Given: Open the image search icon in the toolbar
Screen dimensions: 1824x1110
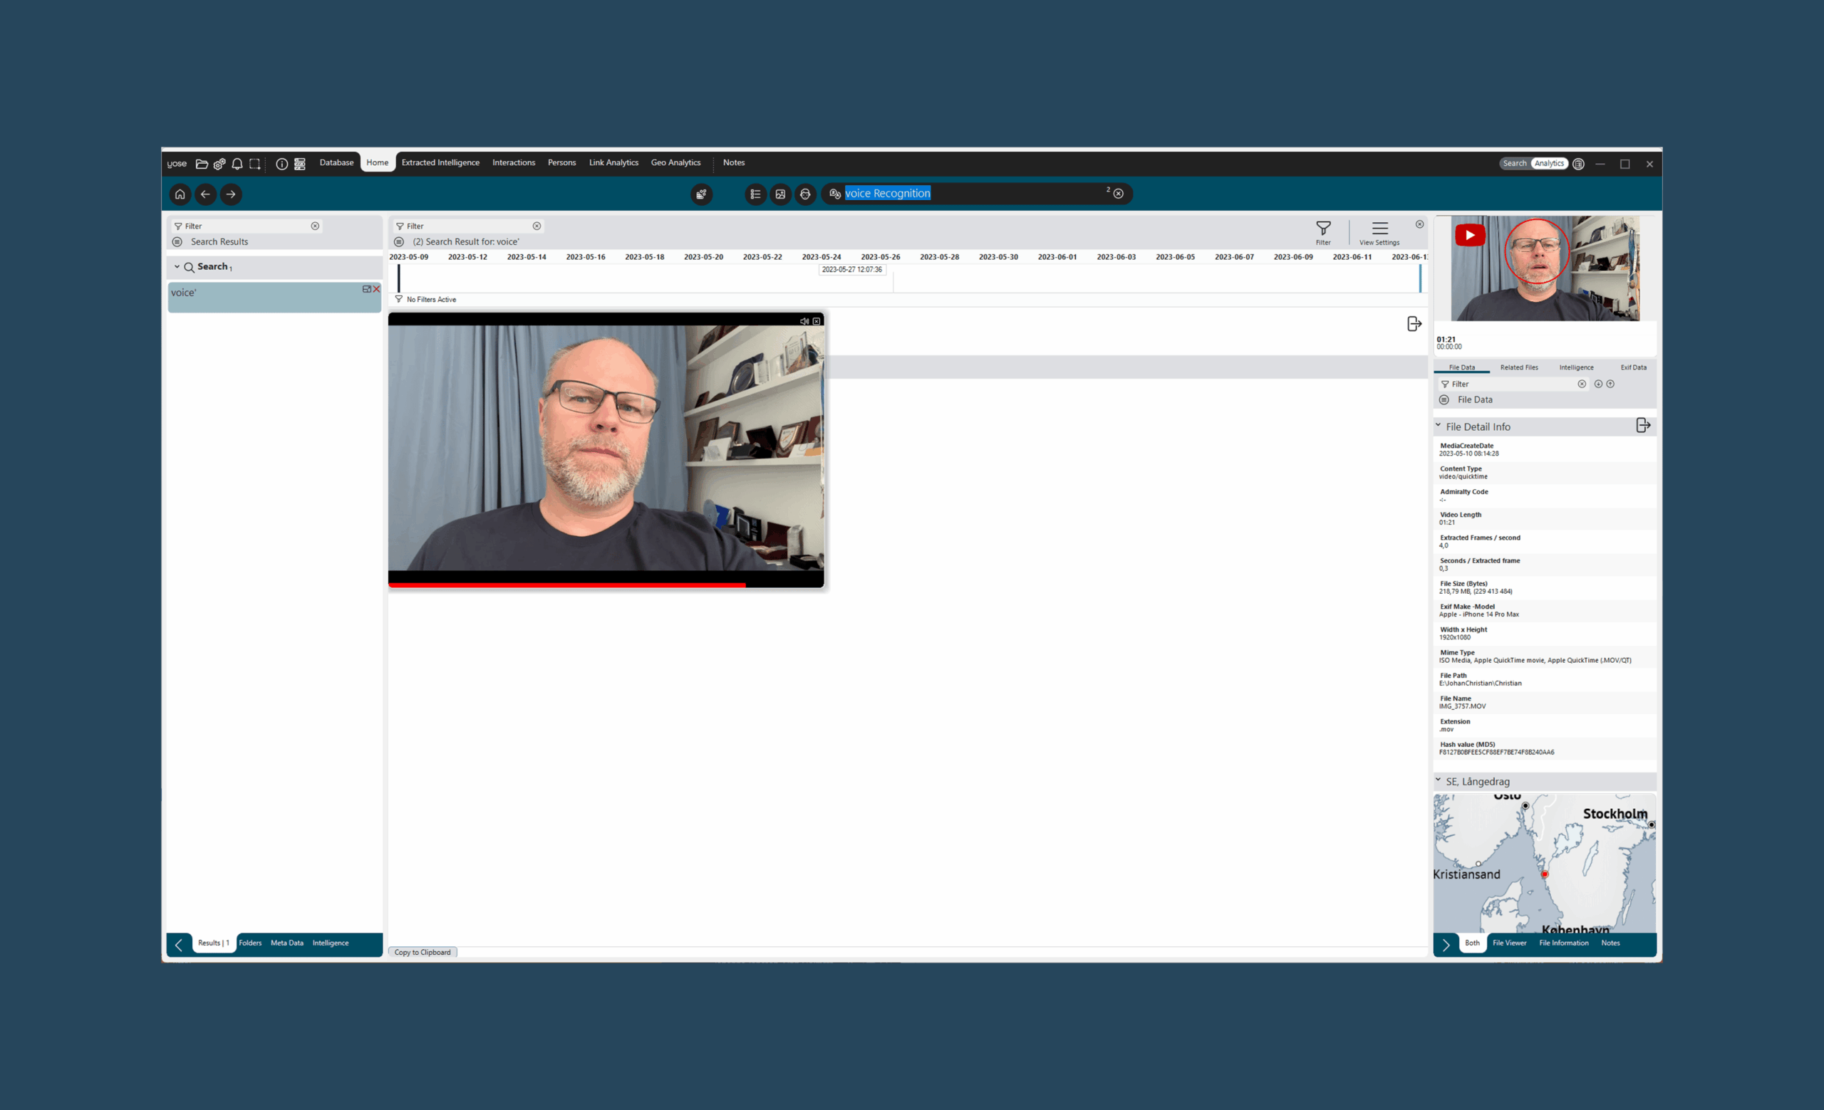Looking at the screenshot, I should (x=780, y=194).
